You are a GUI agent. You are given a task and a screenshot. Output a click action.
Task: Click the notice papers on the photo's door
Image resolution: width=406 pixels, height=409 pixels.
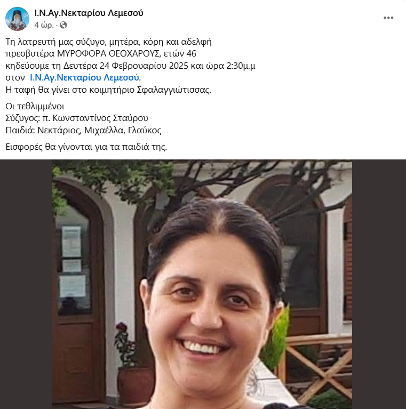(72, 261)
